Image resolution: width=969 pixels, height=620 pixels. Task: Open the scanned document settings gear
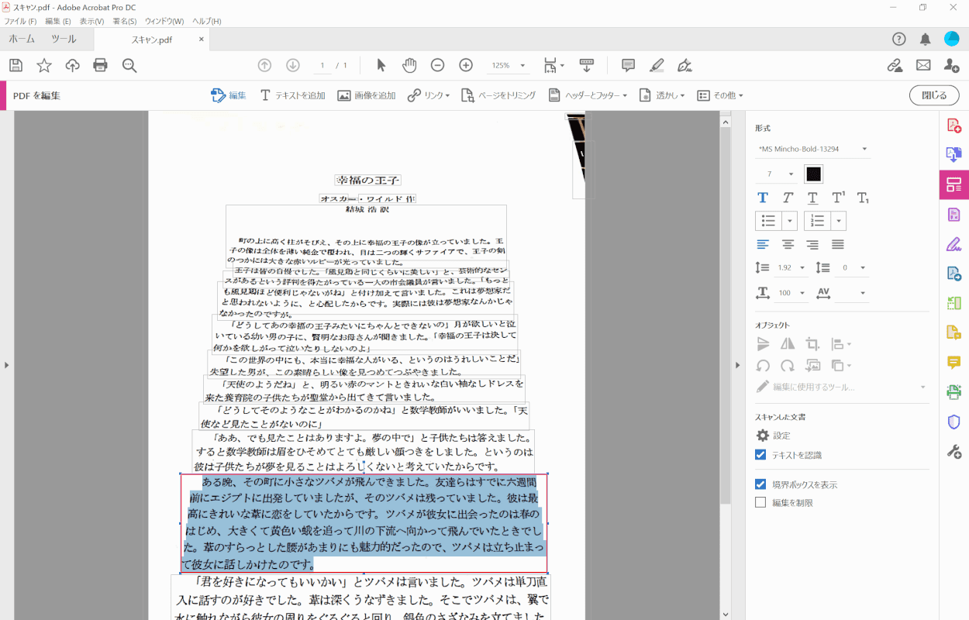tap(763, 436)
